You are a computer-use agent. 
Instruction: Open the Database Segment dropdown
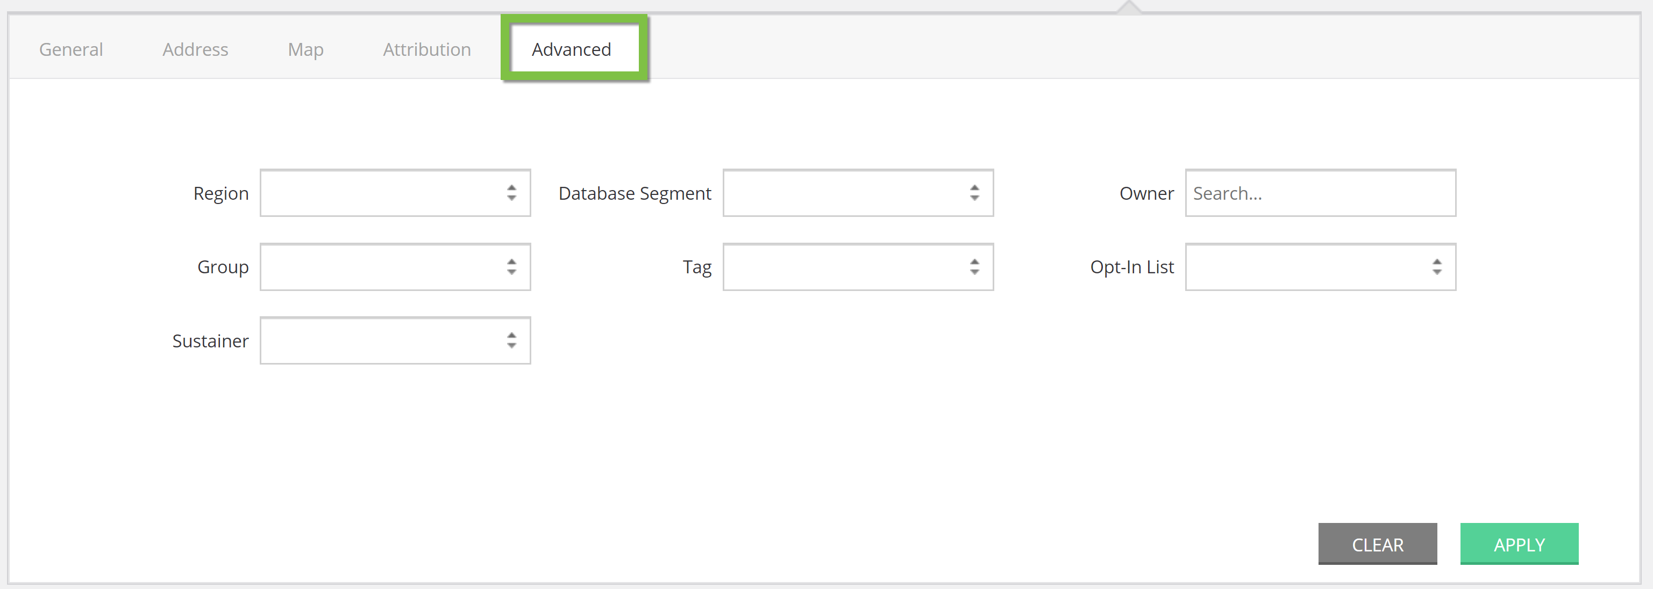click(x=858, y=193)
